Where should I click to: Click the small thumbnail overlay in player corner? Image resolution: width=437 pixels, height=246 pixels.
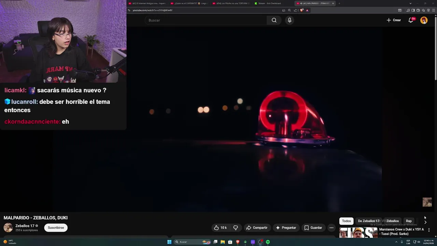tap(427, 202)
